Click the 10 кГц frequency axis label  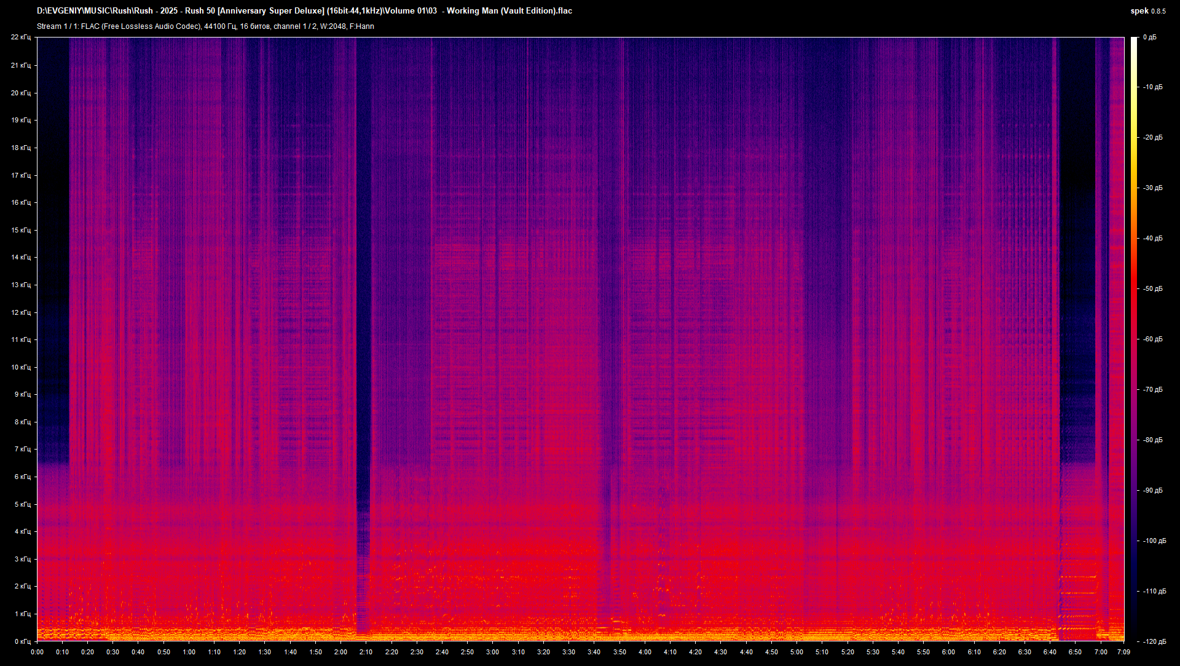point(20,367)
